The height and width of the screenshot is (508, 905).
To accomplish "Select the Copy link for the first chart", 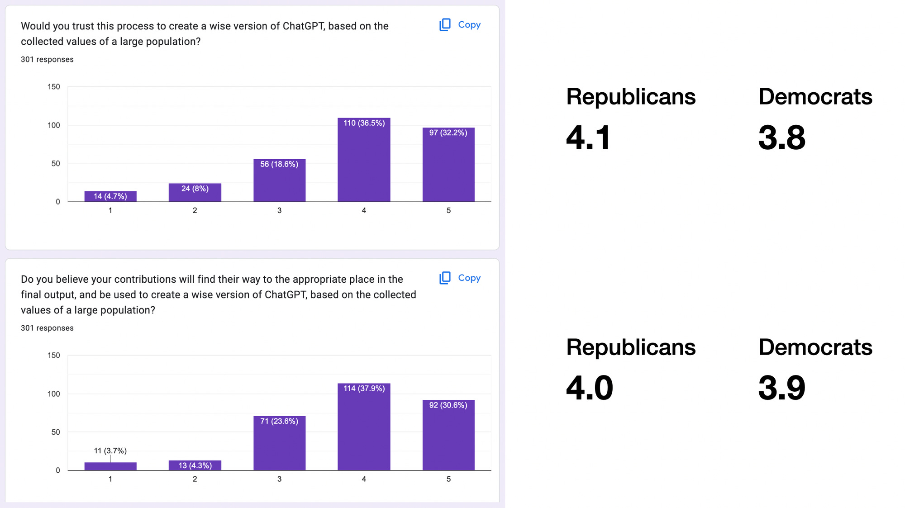I will click(469, 25).
